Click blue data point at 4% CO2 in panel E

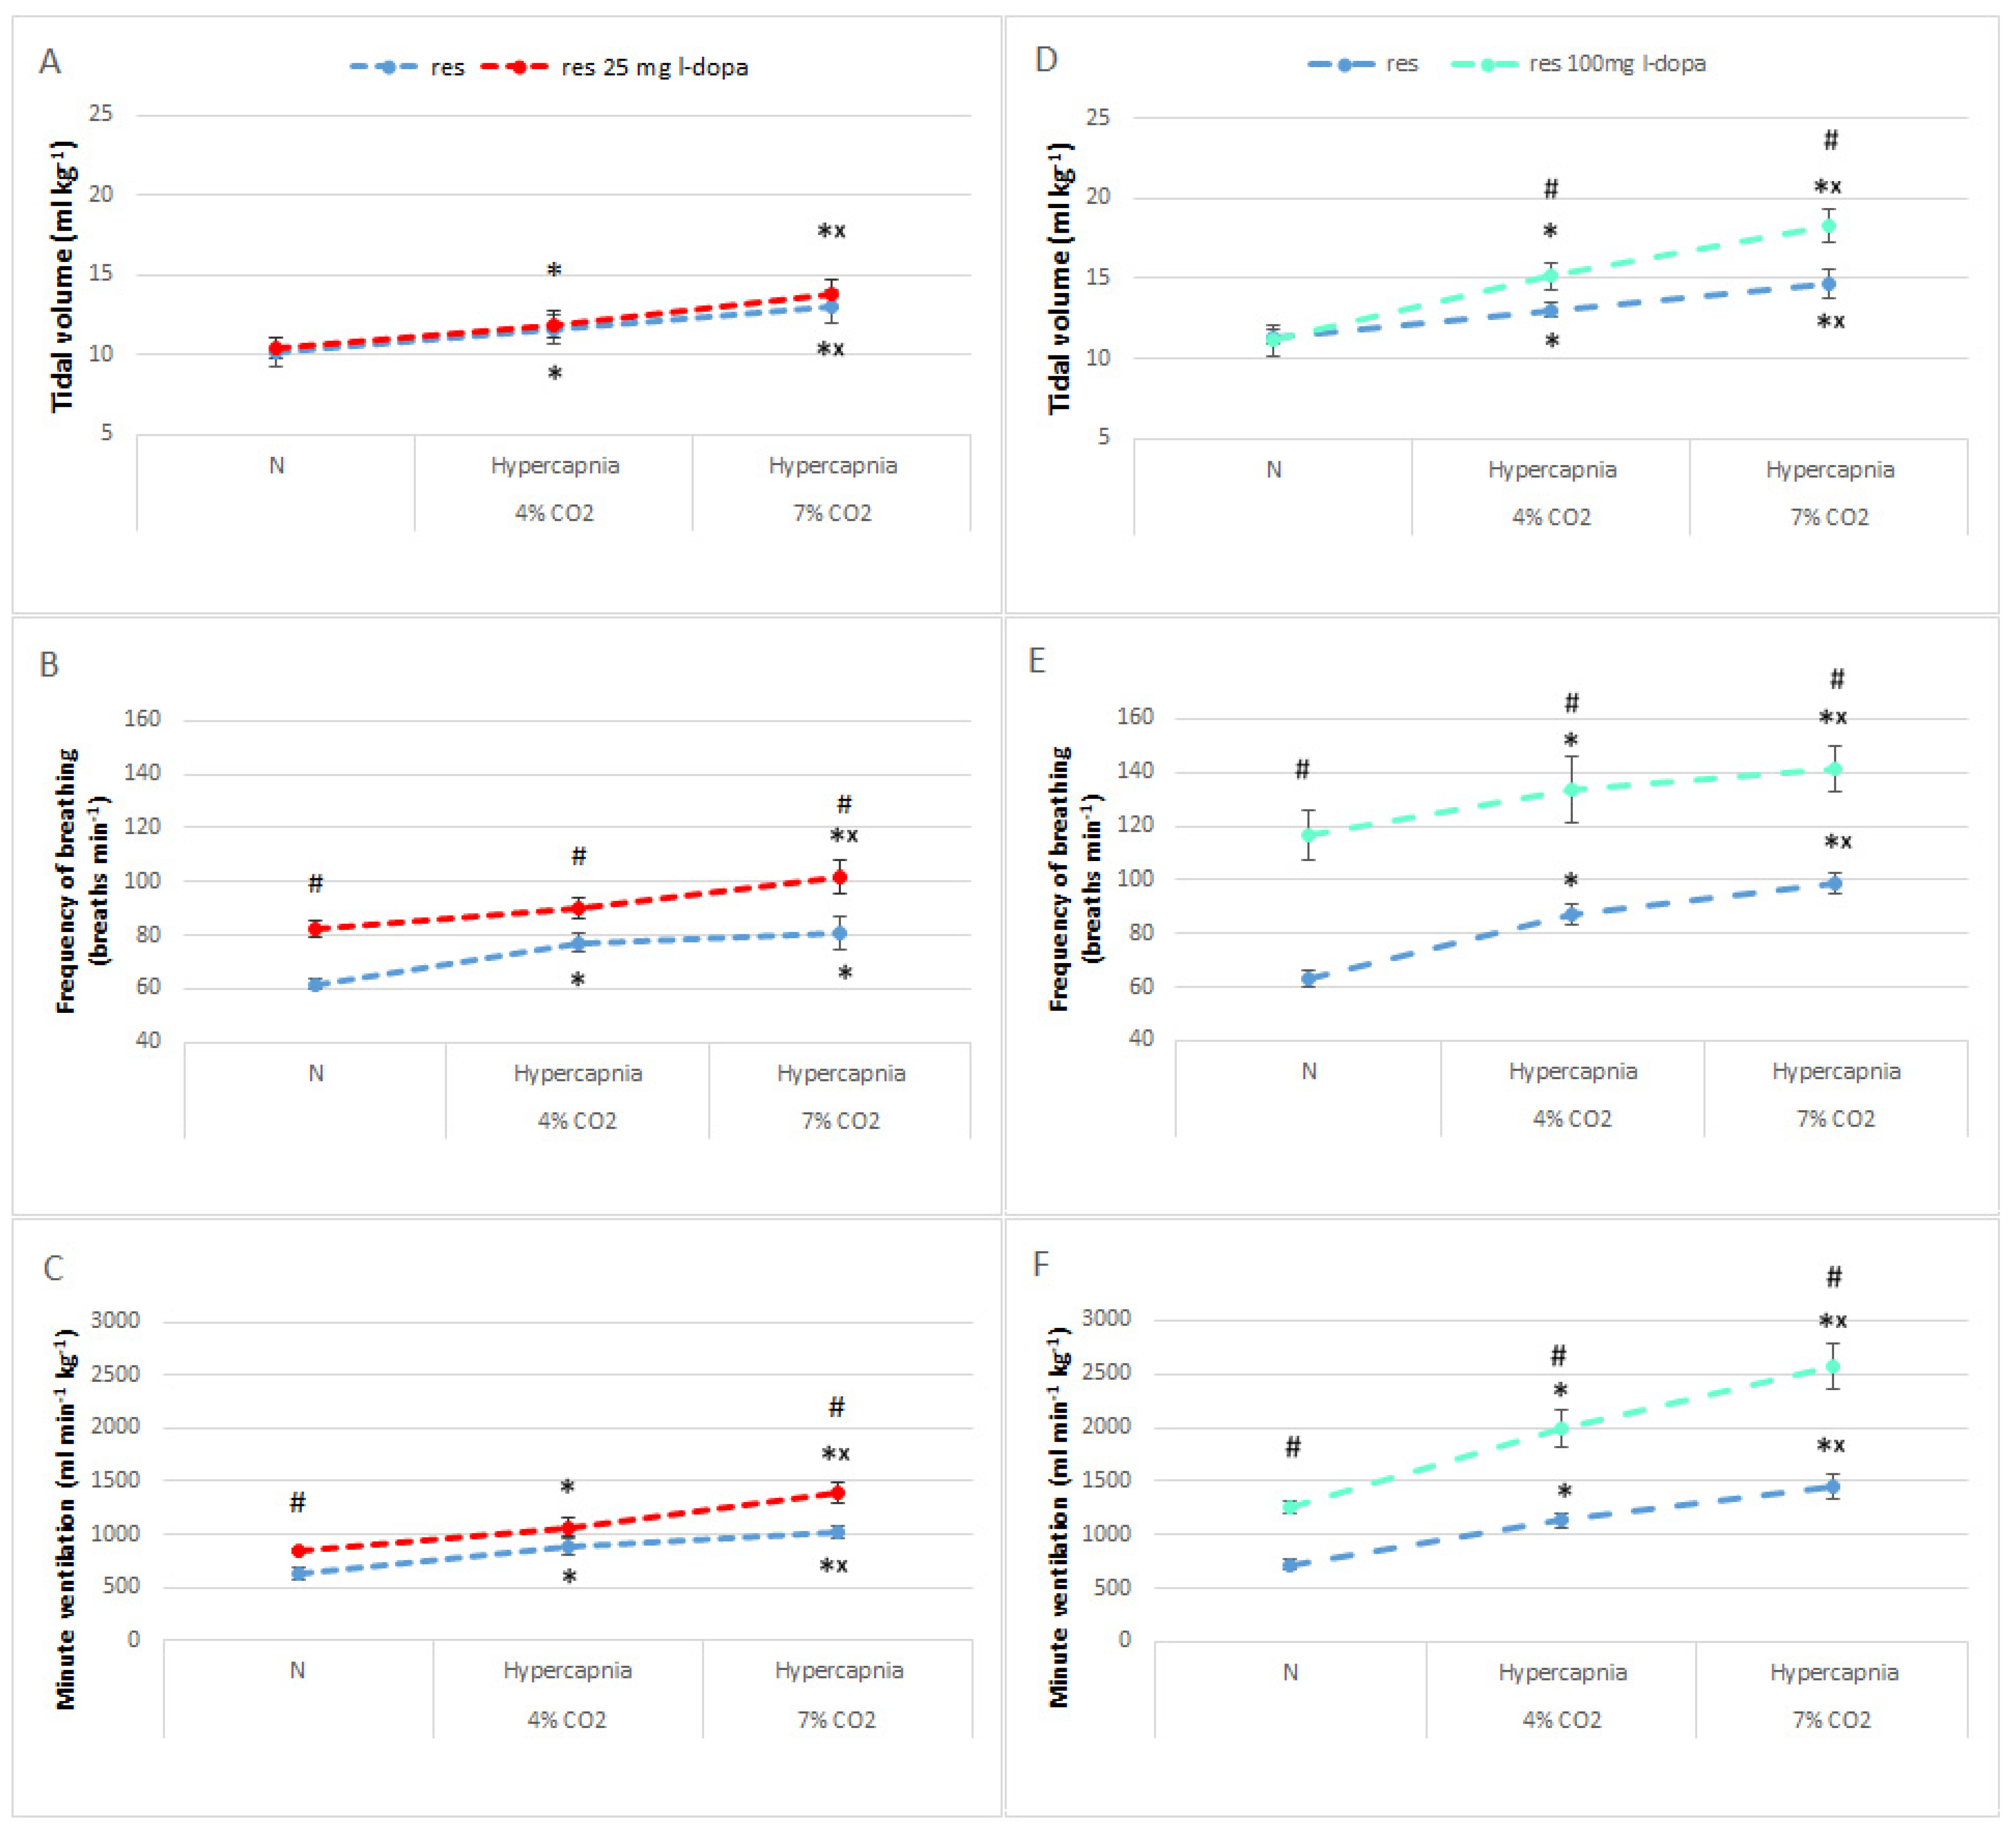click(x=1571, y=914)
